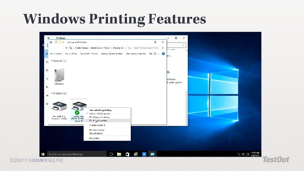Screen dimensions: 304x171
Task: Collapse the Devices (1) group
Action: pos(52,61)
